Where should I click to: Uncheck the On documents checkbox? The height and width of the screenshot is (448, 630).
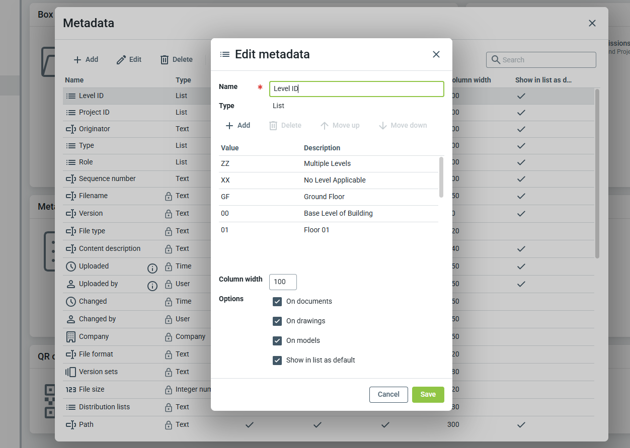coord(277,302)
